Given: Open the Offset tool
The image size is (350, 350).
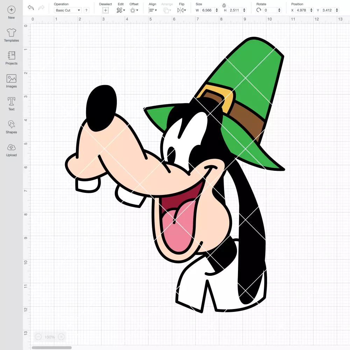Looking at the screenshot, I should [x=134, y=10].
